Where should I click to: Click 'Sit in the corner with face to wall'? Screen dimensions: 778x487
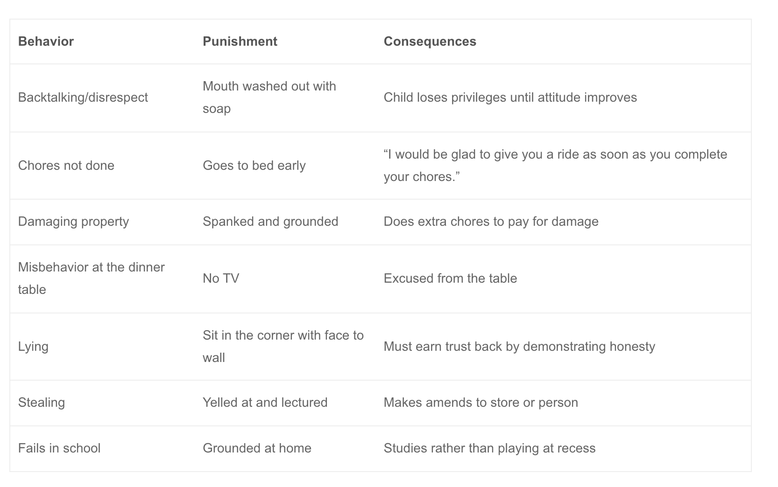point(283,347)
